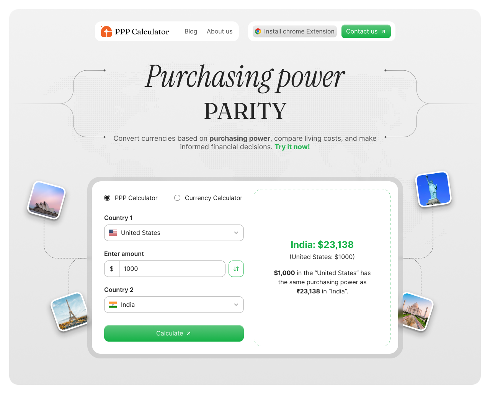The width and height of the screenshot is (490, 394).
Task: Click the Sydney Opera House thumbnail
Action: 46,200
